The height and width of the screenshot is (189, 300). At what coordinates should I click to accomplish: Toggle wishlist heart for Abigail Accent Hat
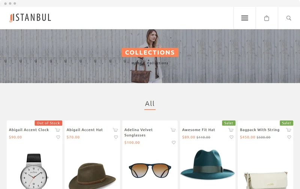[116, 137]
